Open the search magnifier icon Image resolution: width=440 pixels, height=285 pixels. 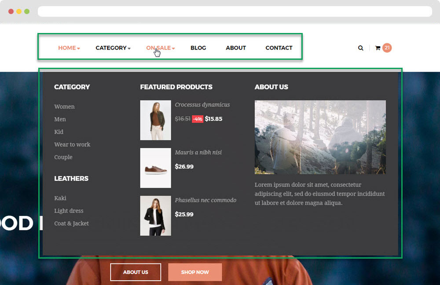pos(361,48)
